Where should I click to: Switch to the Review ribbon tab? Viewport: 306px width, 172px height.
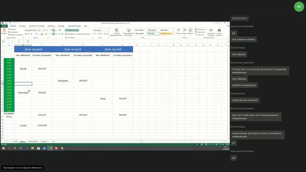click(74, 26)
